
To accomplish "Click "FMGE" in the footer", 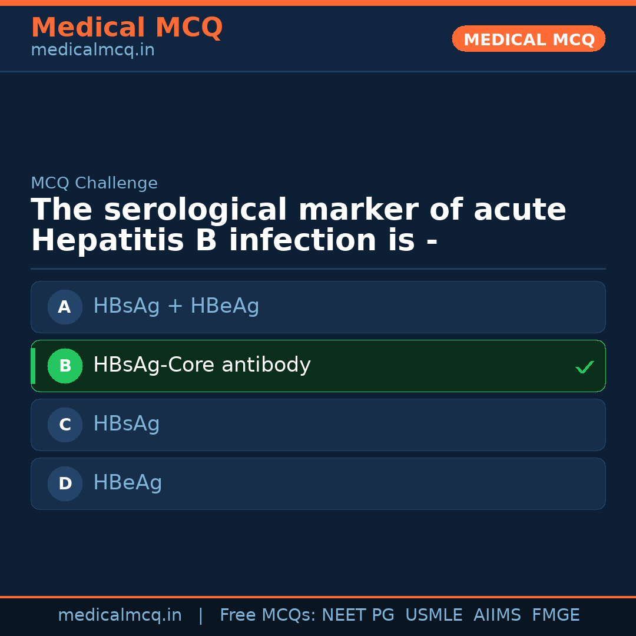I will click(x=555, y=615).
